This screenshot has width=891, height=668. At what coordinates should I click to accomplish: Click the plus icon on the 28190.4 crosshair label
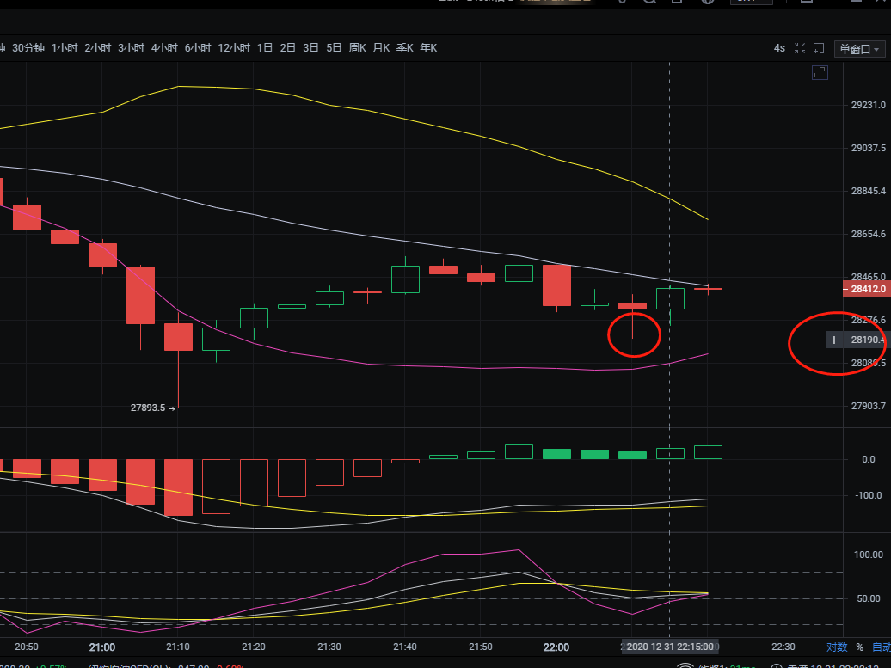point(833,340)
